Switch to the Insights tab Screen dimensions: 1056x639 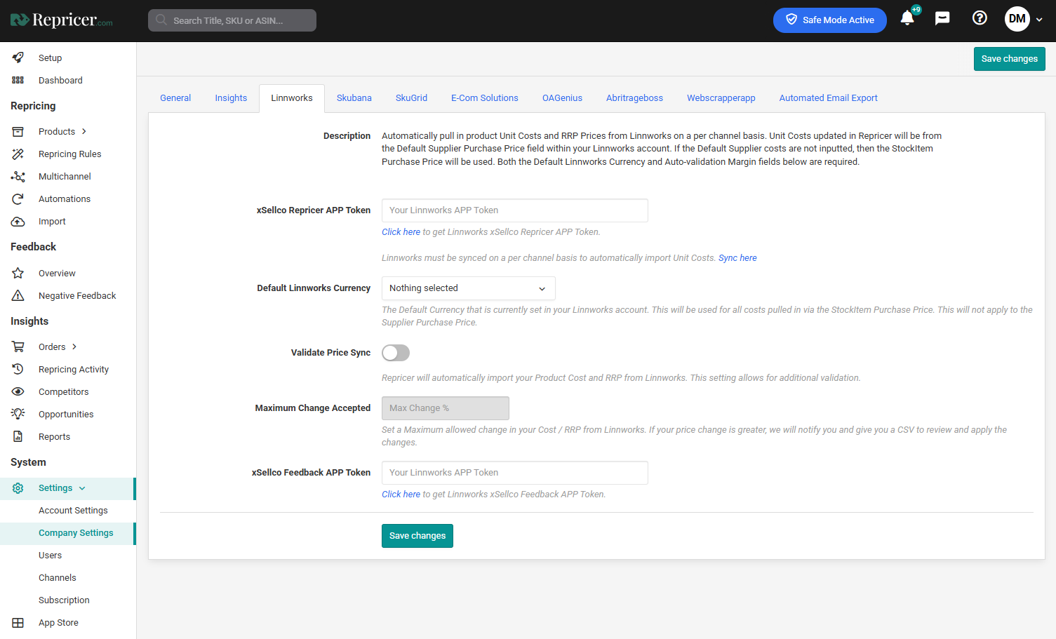(x=231, y=98)
